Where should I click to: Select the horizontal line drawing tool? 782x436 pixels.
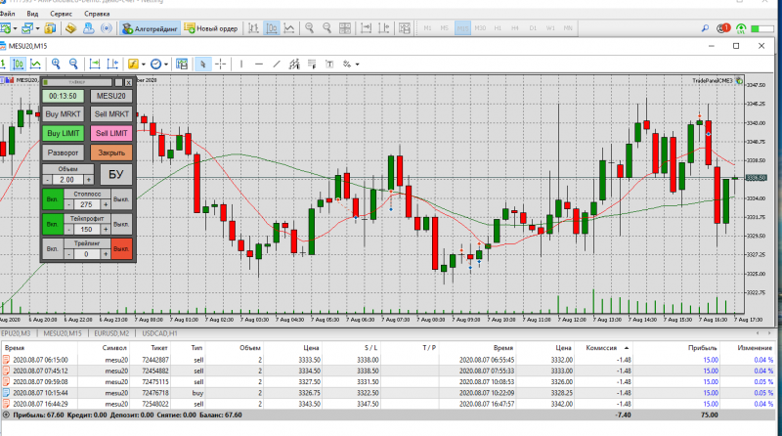click(x=258, y=64)
